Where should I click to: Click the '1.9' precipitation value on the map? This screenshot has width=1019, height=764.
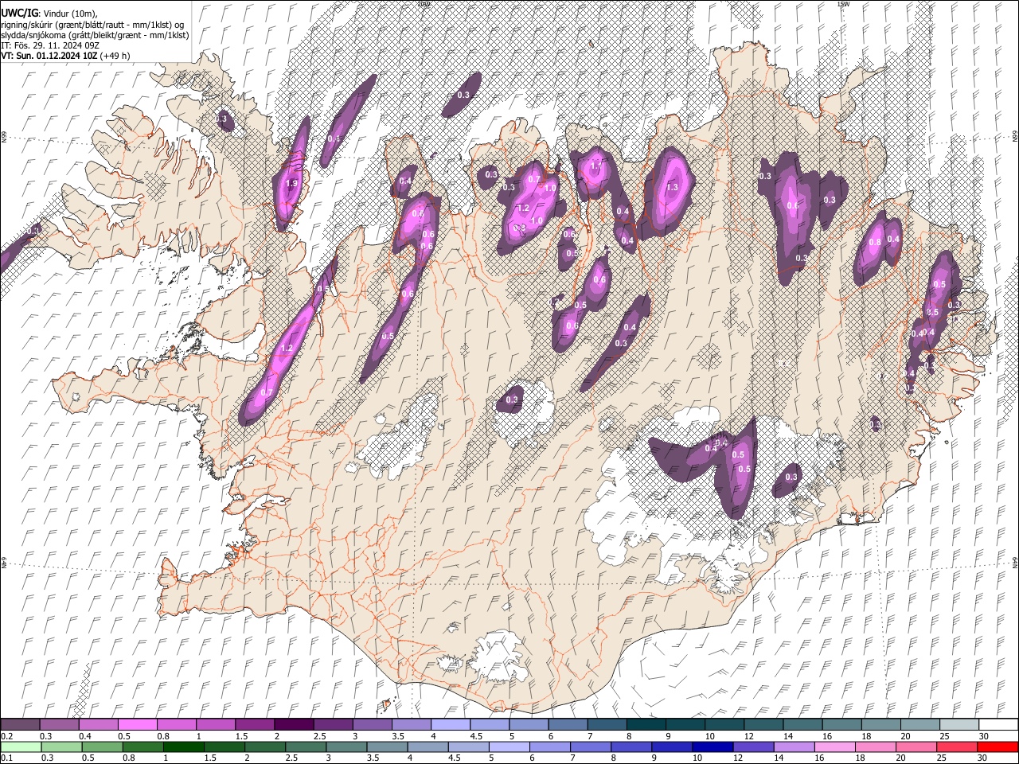pos(291,183)
